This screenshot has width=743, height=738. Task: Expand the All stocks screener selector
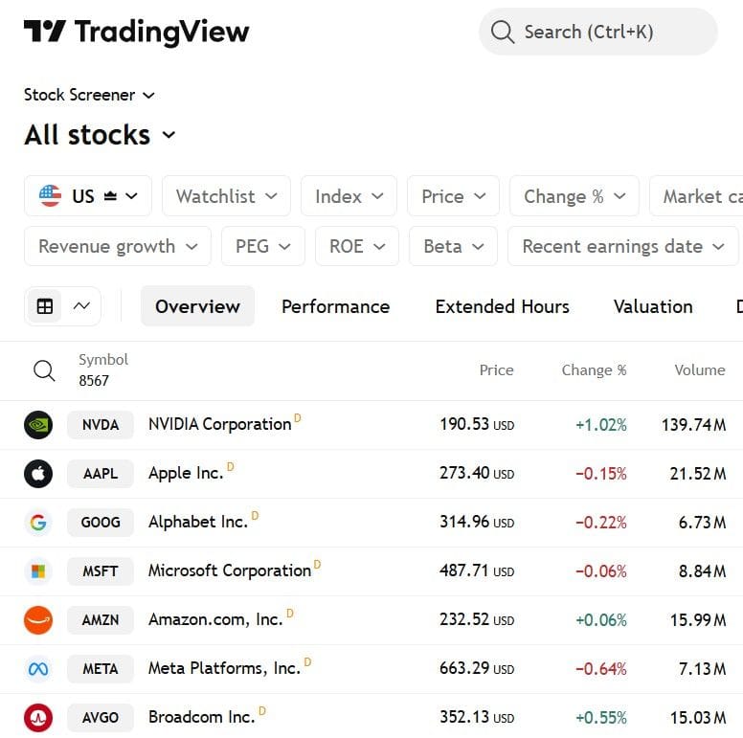[101, 135]
